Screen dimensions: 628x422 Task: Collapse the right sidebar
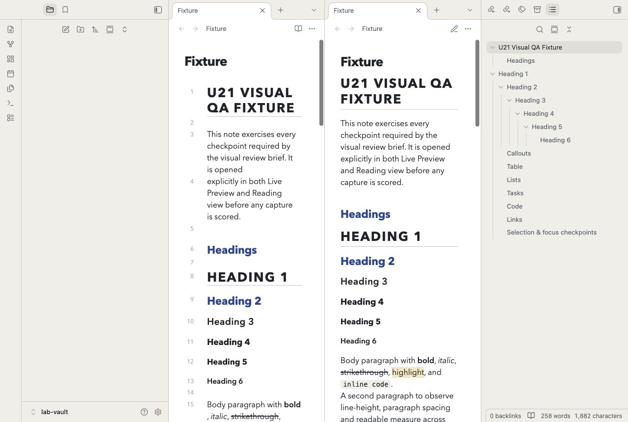(x=617, y=10)
